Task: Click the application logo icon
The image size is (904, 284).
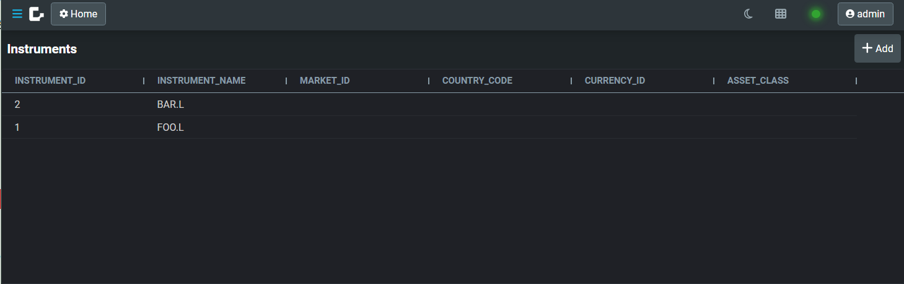Action: tap(37, 14)
